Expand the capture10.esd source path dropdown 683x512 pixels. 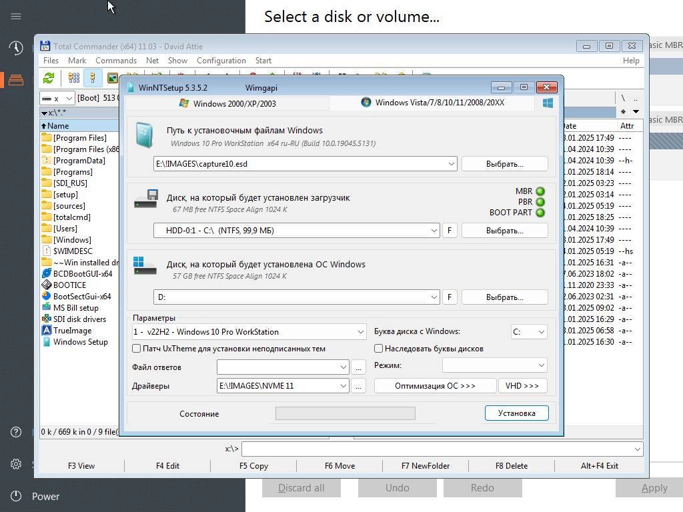pyautogui.click(x=451, y=164)
